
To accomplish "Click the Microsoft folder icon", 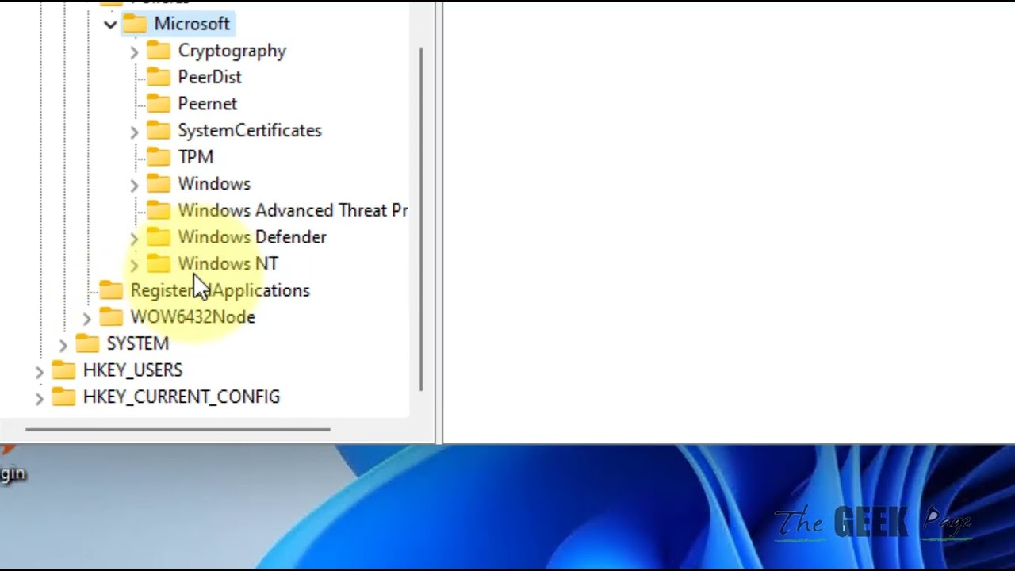I will pos(135,24).
